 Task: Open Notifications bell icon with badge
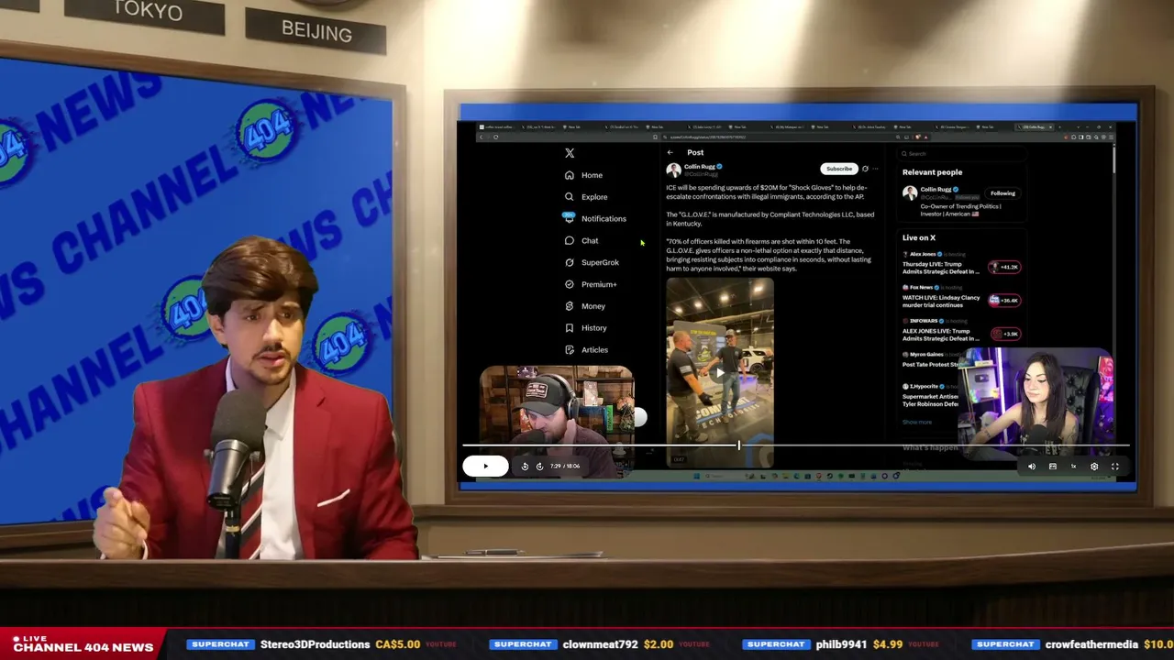569,218
